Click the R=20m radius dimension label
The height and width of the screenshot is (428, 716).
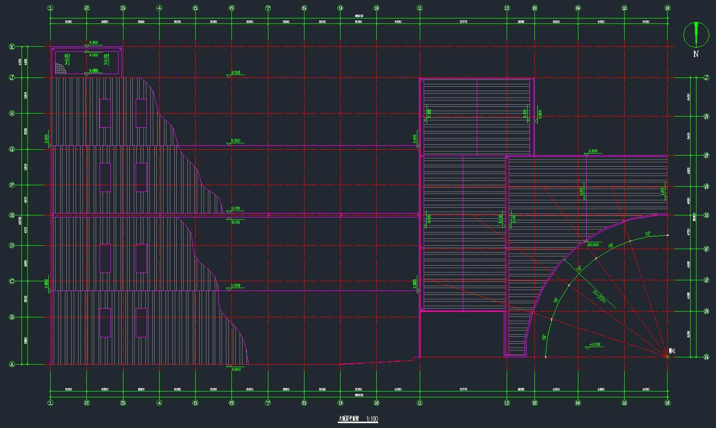click(599, 296)
